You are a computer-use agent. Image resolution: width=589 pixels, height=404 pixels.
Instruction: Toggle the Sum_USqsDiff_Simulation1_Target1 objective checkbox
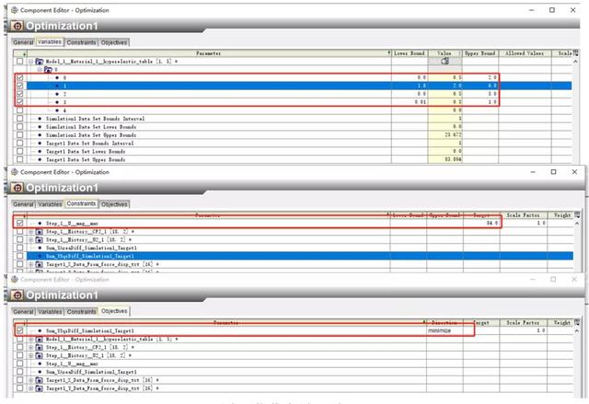tap(20, 329)
